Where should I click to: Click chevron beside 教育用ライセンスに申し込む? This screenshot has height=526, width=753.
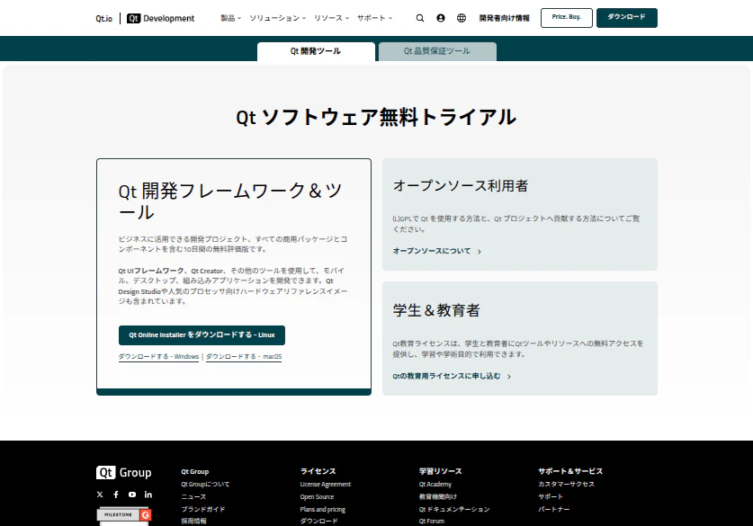click(x=509, y=377)
